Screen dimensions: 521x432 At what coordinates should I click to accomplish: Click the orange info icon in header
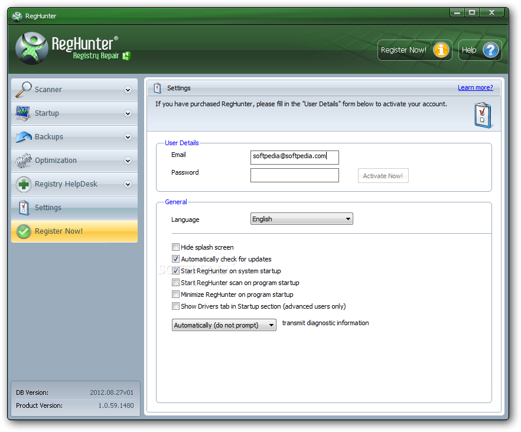coord(441,50)
